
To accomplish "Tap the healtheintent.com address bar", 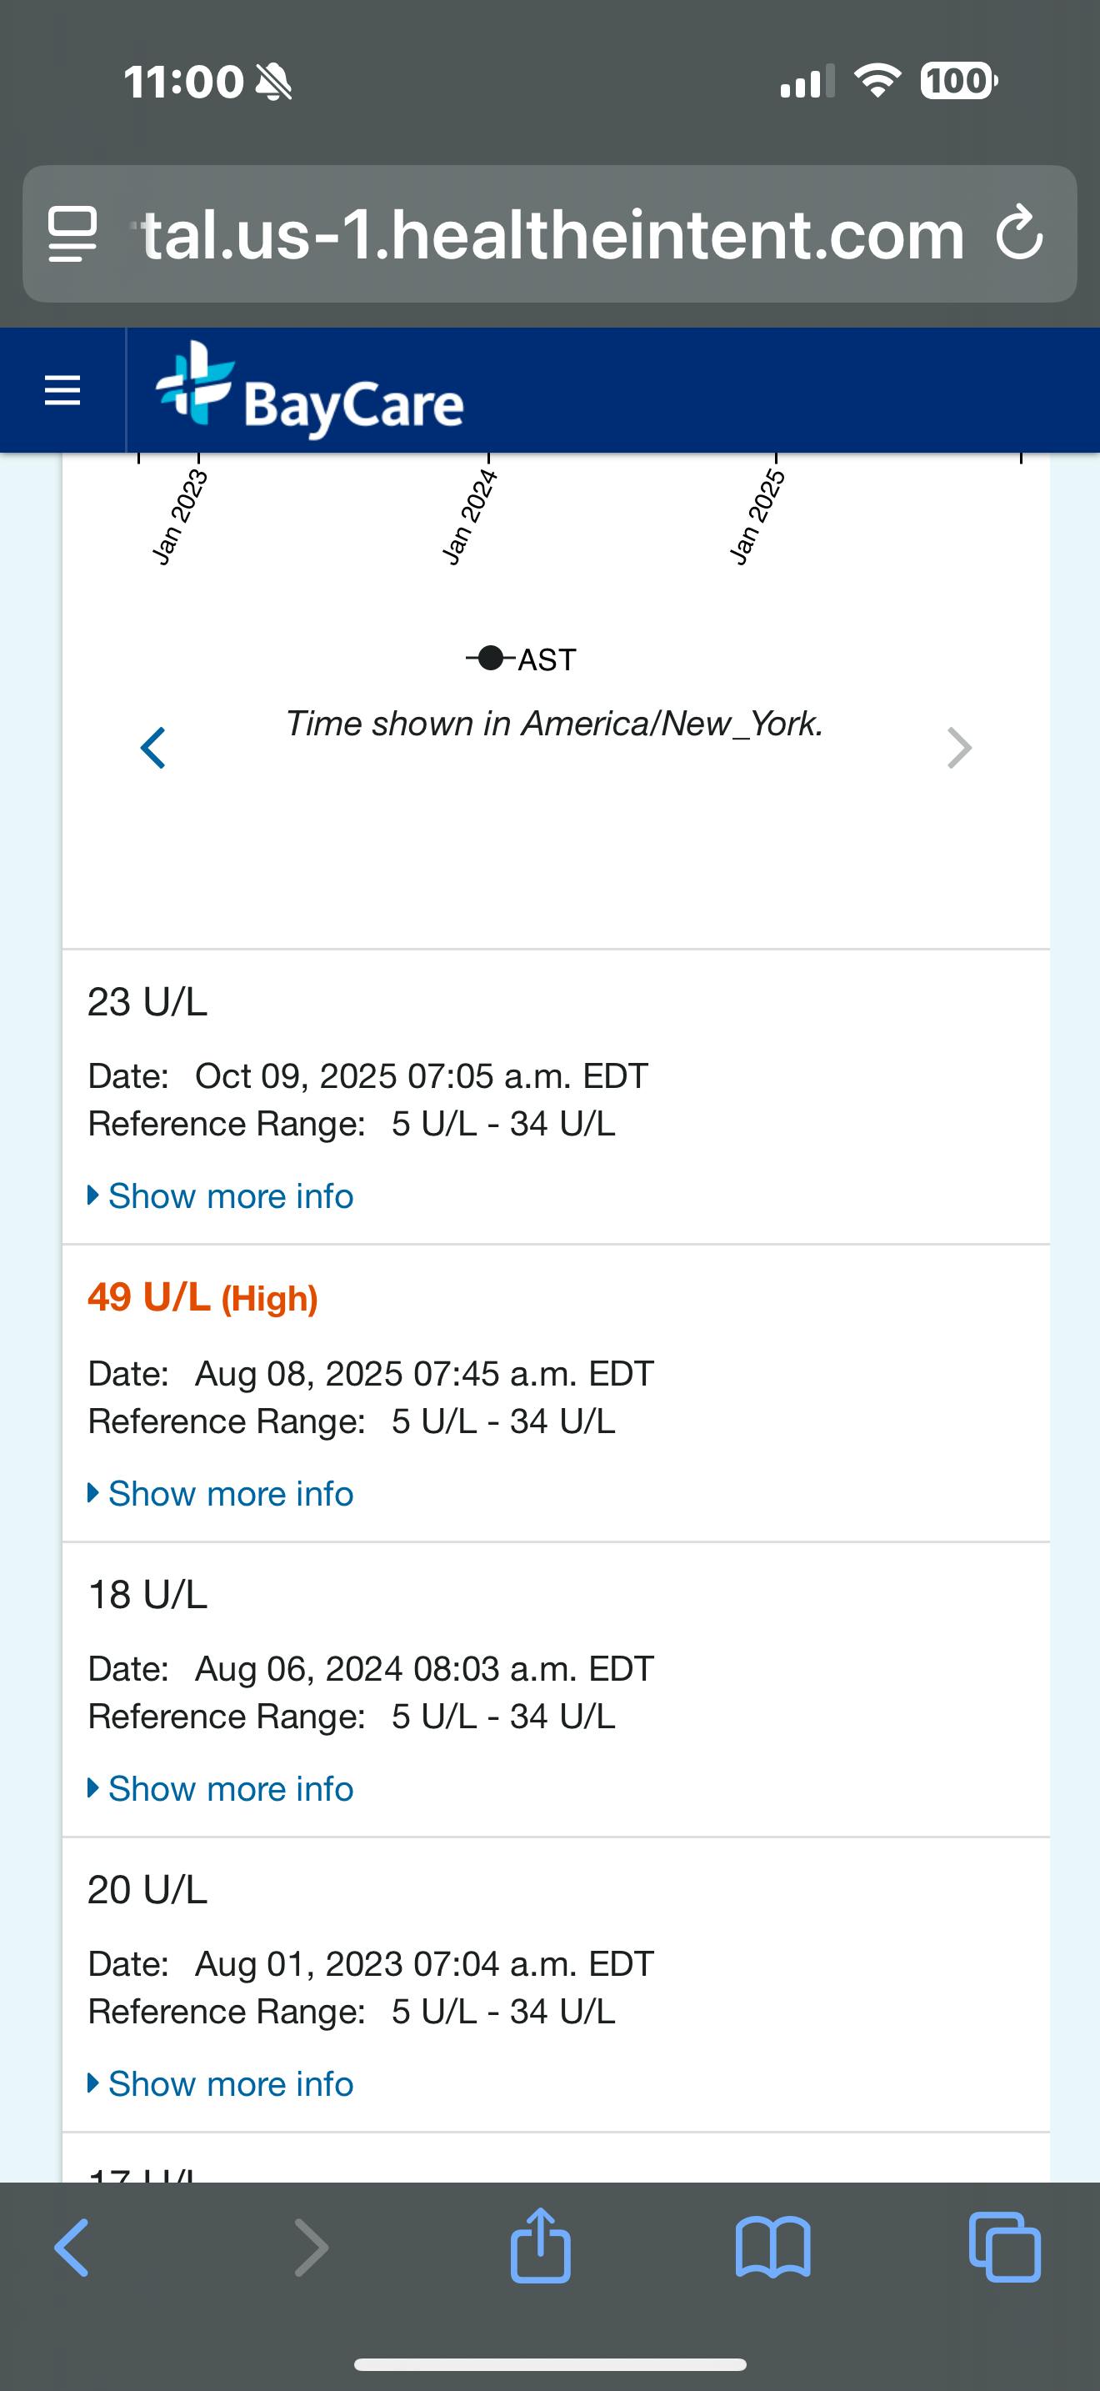I will (x=552, y=234).
